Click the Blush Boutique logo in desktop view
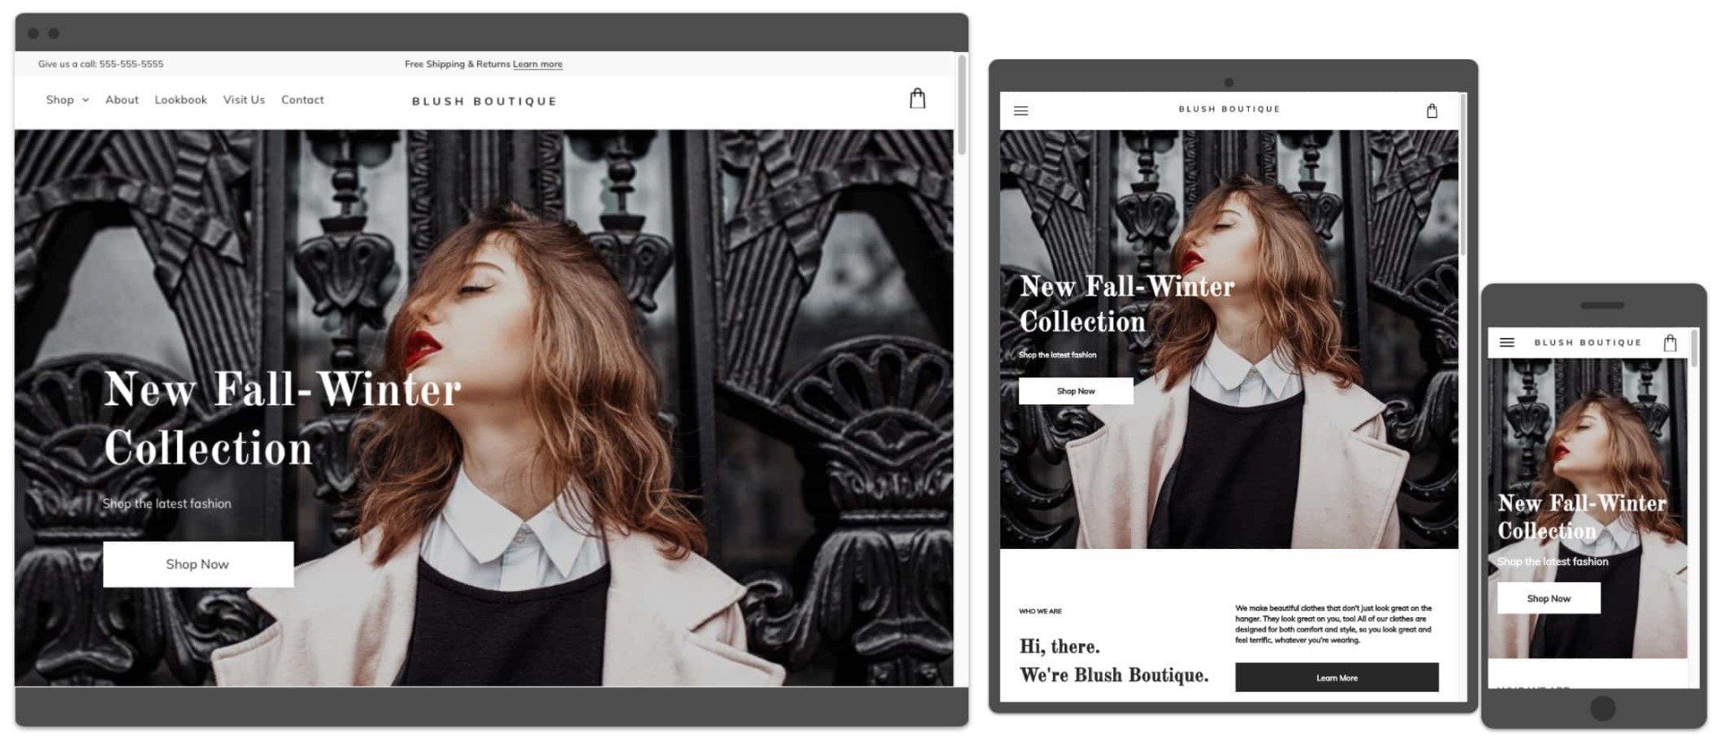1725x752 pixels. pyautogui.click(x=484, y=102)
